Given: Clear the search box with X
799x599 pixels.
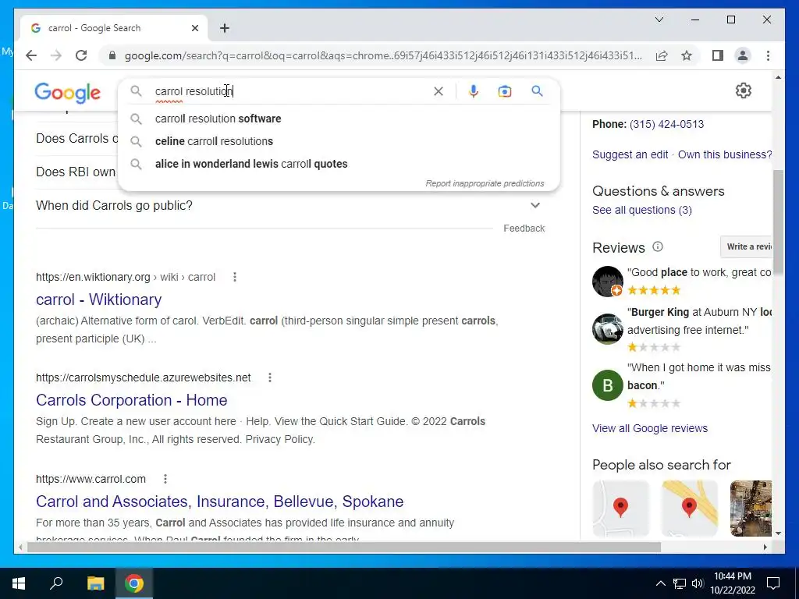Looking at the screenshot, I should tap(439, 91).
